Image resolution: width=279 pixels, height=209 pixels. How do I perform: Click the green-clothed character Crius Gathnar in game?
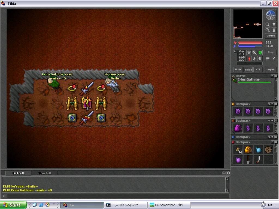54,85
